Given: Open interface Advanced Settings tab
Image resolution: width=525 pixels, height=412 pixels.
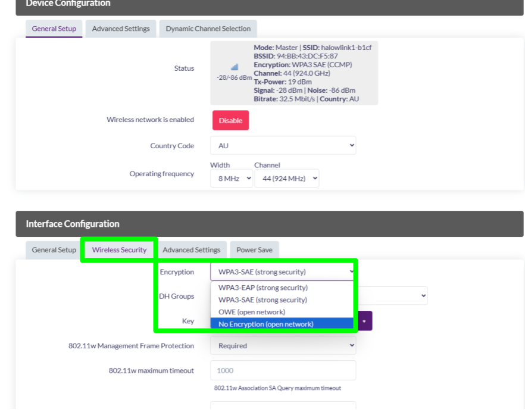Looking at the screenshot, I should [x=192, y=250].
